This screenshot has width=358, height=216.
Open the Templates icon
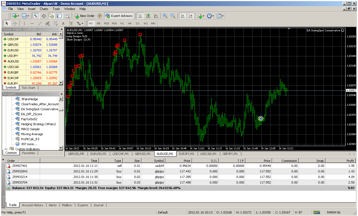click(x=219, y=16)
